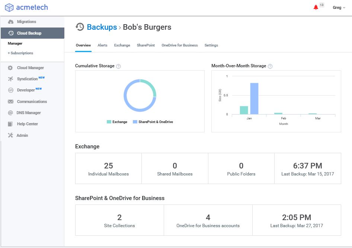Open Manager under Cloud Backup

click(15, 44)
